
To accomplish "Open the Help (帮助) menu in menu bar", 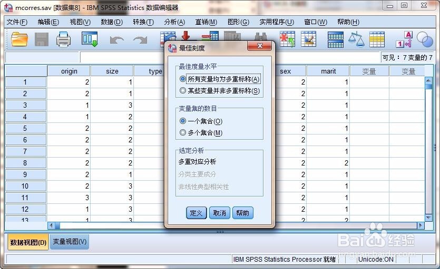I will (x=348, y=22).
